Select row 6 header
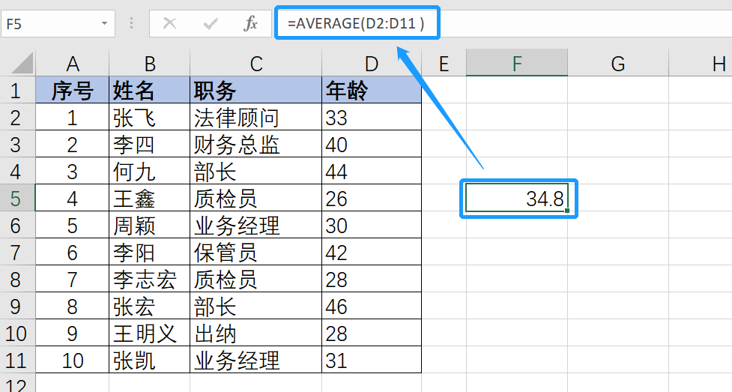Screen dimensions: 732x392 (17, 225)
